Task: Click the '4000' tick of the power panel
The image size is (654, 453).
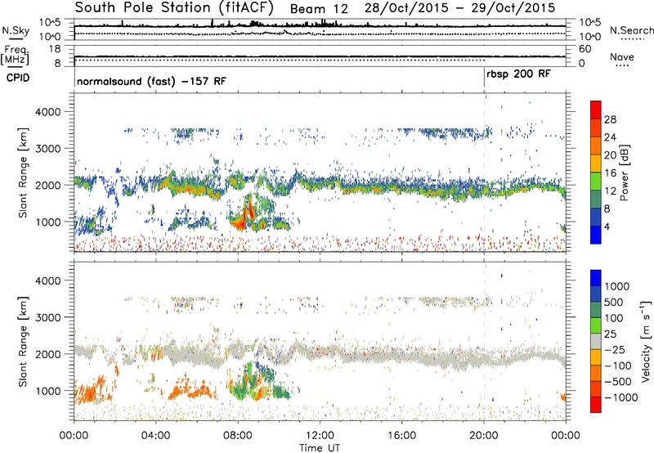Action: coord(48,112)
